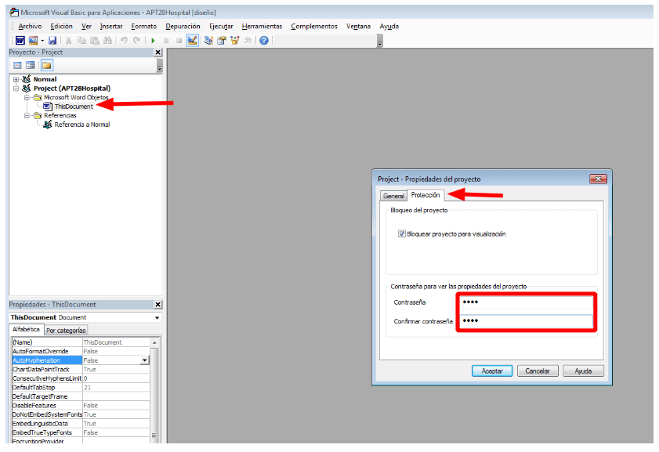This screenshot has width=659, height=452.
Task: Select Project (APT28Hospital) in tree
Action: pyautogui.click(x=72, y=89)
